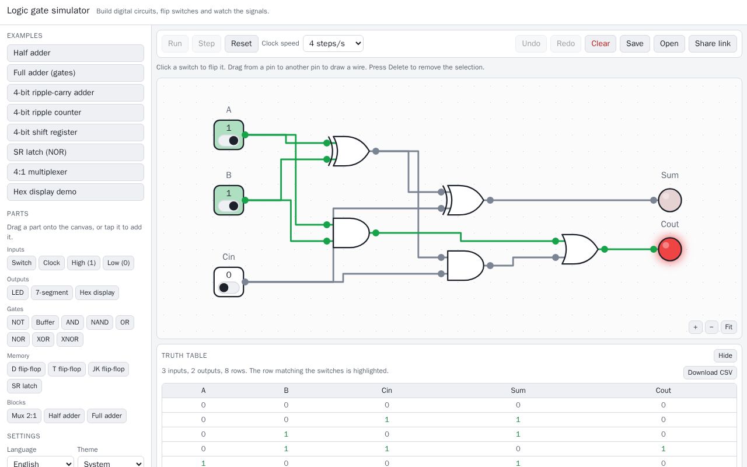Click the Sum LED on the canvas

click(670, 200)
